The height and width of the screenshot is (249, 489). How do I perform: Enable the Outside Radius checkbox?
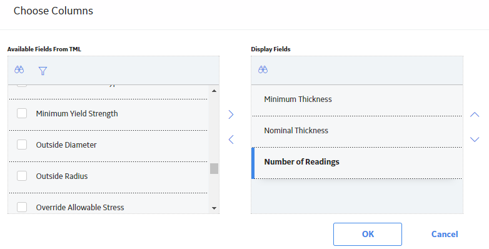[22, 176]
